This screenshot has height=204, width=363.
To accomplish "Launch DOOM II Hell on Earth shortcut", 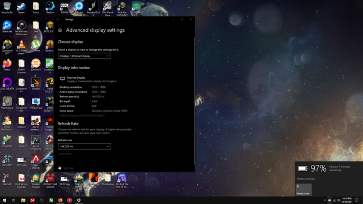I will click(50, 180).
